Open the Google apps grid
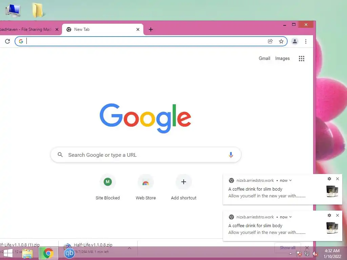 pyautogui.click(x=301, y=58)
